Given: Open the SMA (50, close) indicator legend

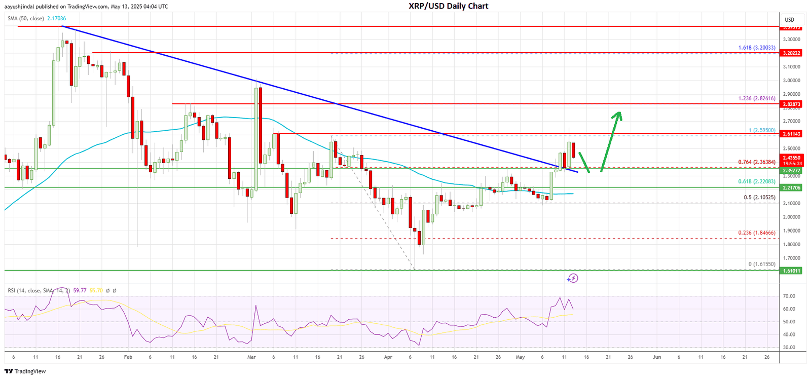Looking at the screenshot, I should tap(25, 19).
